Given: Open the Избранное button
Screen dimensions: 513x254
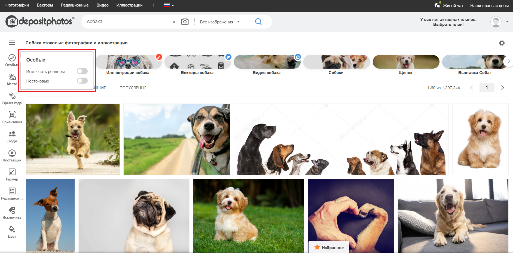Looking at the screenshot, I should (329, 247).
